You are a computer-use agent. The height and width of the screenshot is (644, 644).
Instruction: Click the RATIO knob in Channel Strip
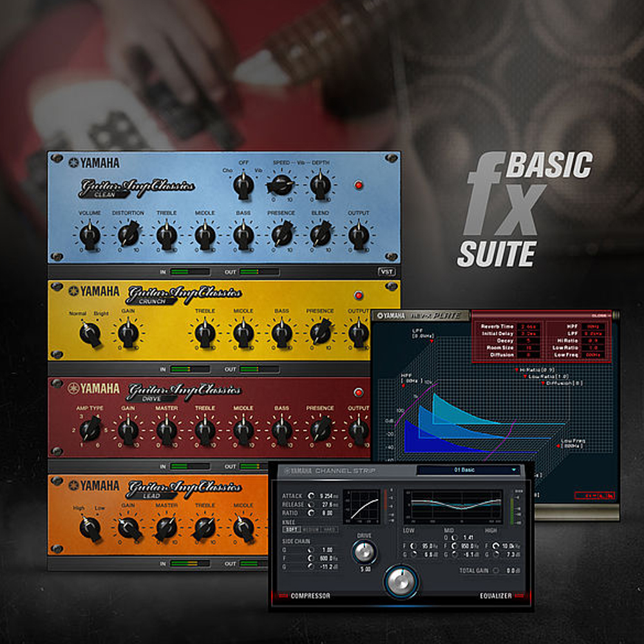(311, 513)
